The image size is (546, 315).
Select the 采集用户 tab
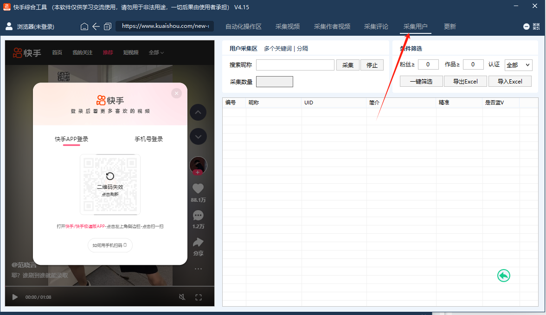point(416,26)
